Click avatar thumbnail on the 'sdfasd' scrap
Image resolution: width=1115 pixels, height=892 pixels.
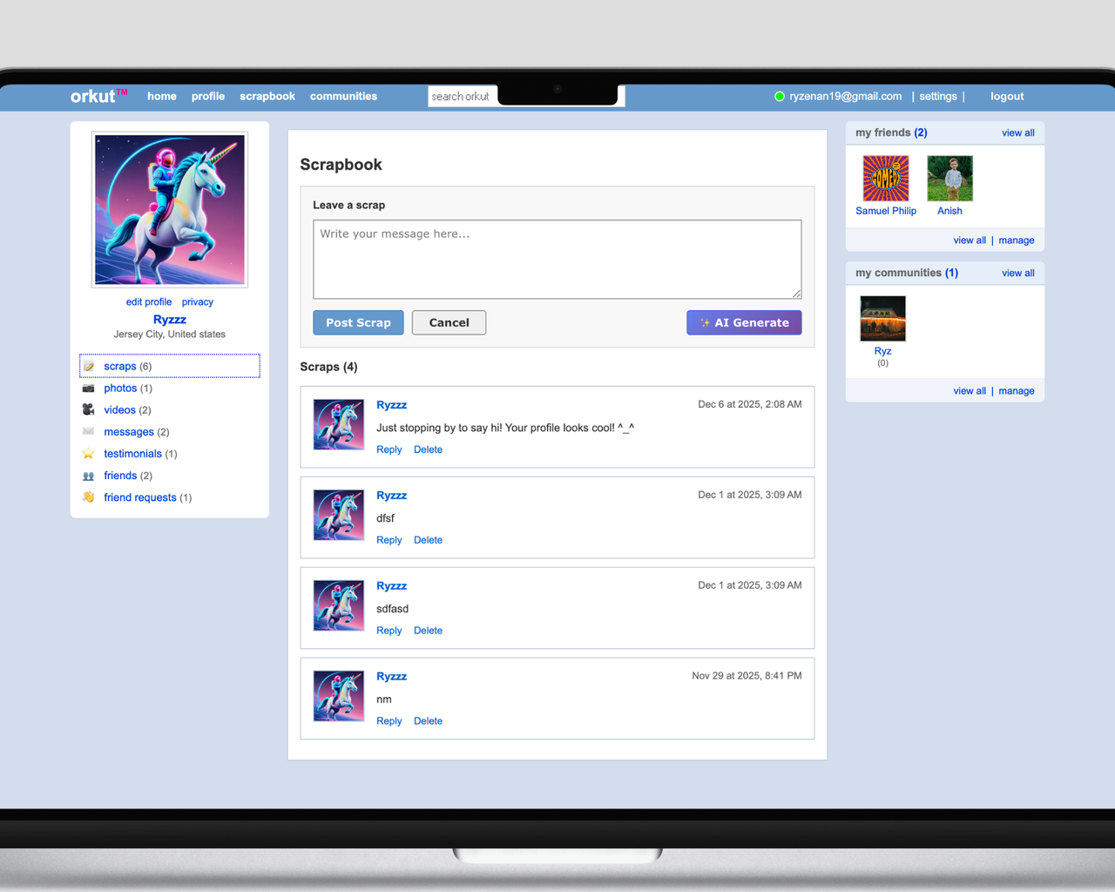point(339,606)
